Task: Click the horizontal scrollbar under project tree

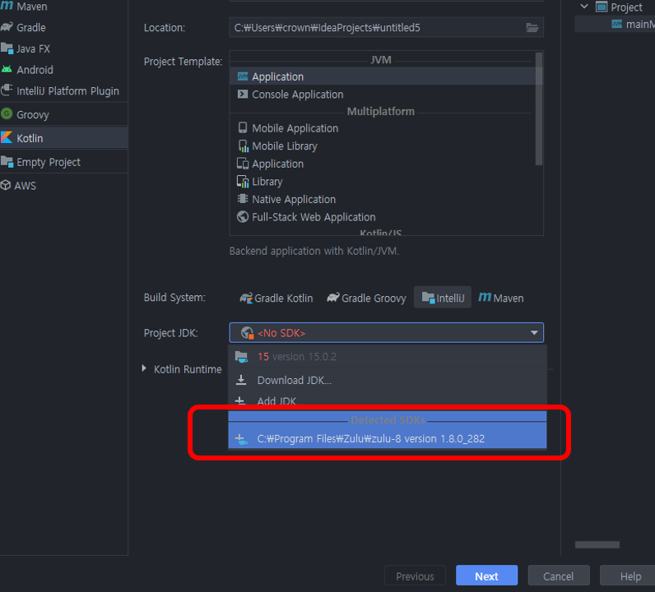Action: [x=597, y=544]
